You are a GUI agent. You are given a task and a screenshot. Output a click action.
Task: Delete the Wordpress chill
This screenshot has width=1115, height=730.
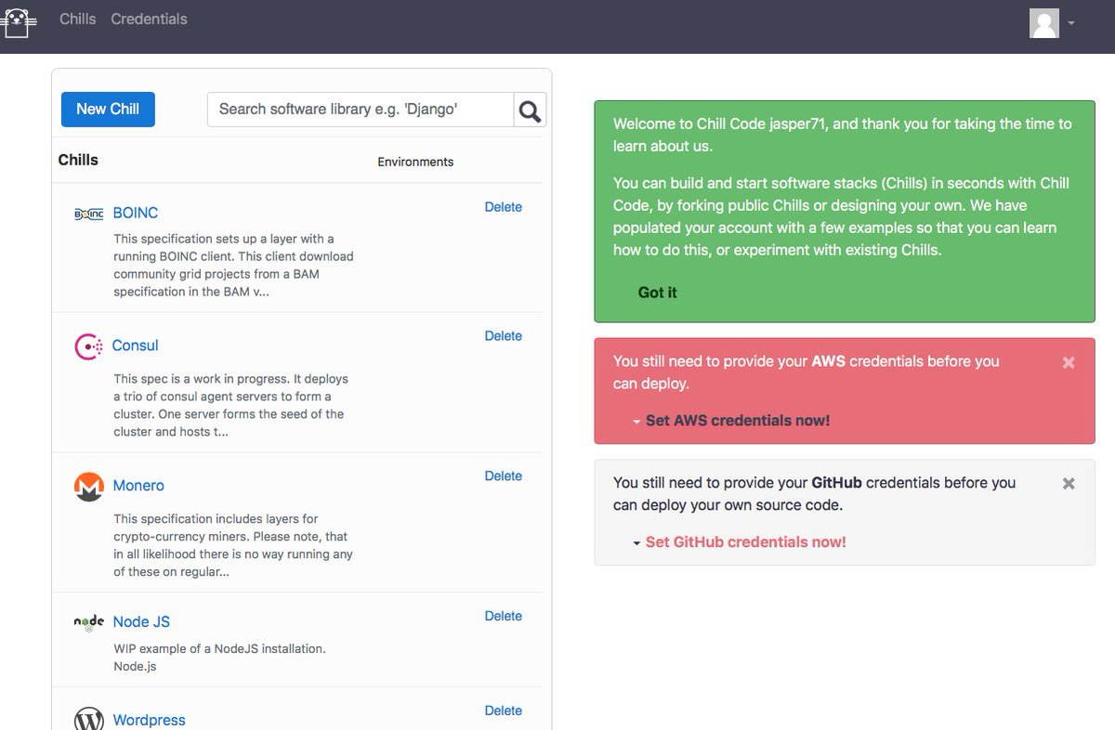pyautogui.click(x=504, y=710)
